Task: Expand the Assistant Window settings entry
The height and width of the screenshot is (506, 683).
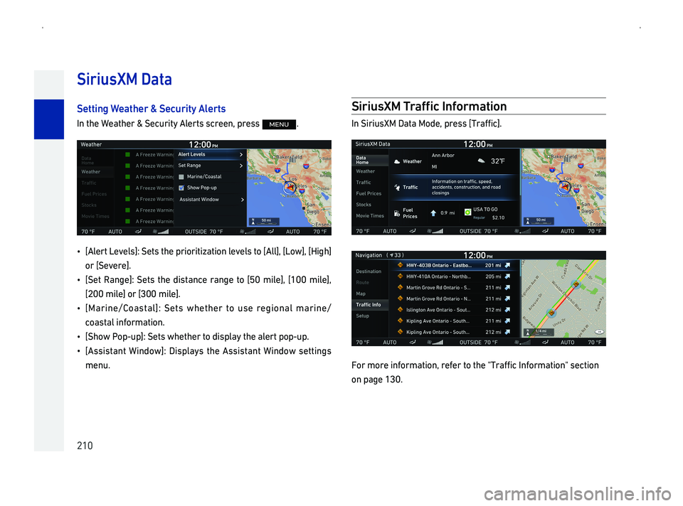Action: pos(211,199)
